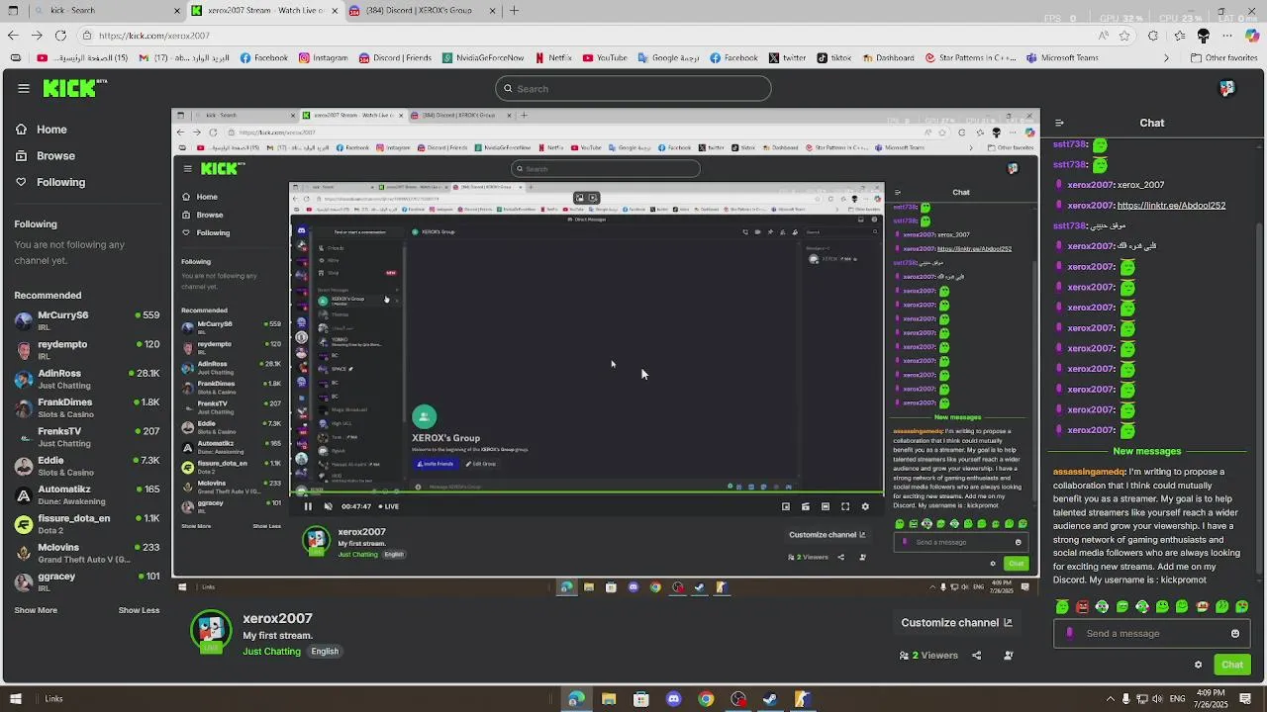
Task: Open chat settings gear
Action: (x=1198, y=665)
